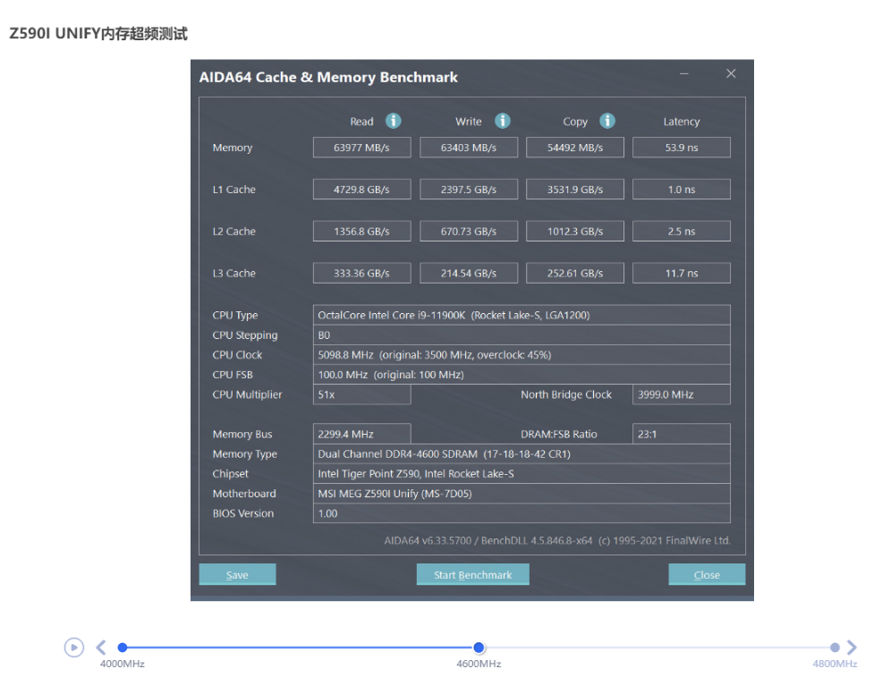Click the Z590I UNIFY page heading
This screenshot has height=686, width=882.
point(98,34)
